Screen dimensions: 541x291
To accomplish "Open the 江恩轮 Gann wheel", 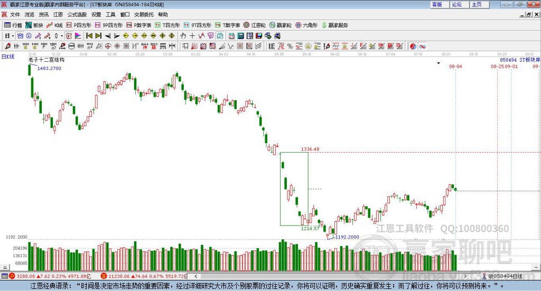I will pos(255,25).
